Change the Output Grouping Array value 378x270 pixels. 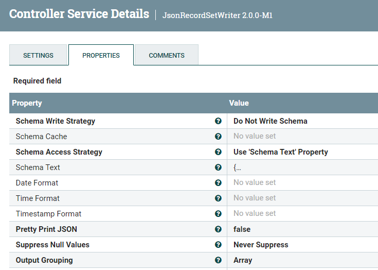(243, 260)
